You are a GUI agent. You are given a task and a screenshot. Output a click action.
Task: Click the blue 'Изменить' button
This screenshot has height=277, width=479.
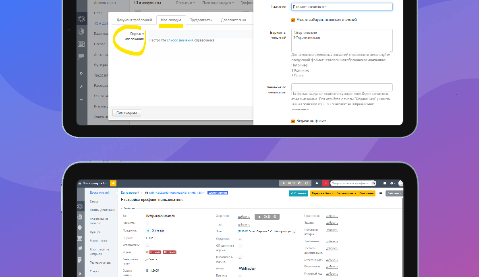[298, 193]
